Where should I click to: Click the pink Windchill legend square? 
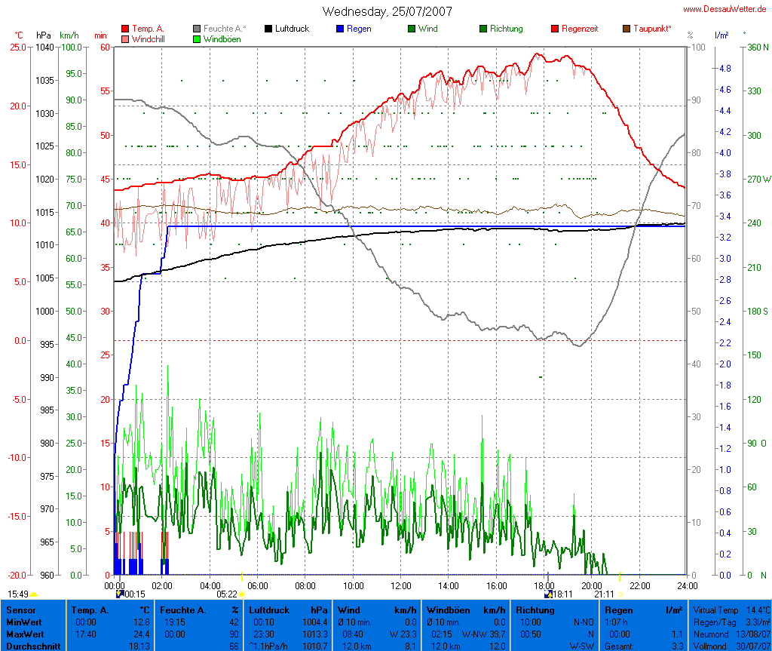click(x=125, y=38)
